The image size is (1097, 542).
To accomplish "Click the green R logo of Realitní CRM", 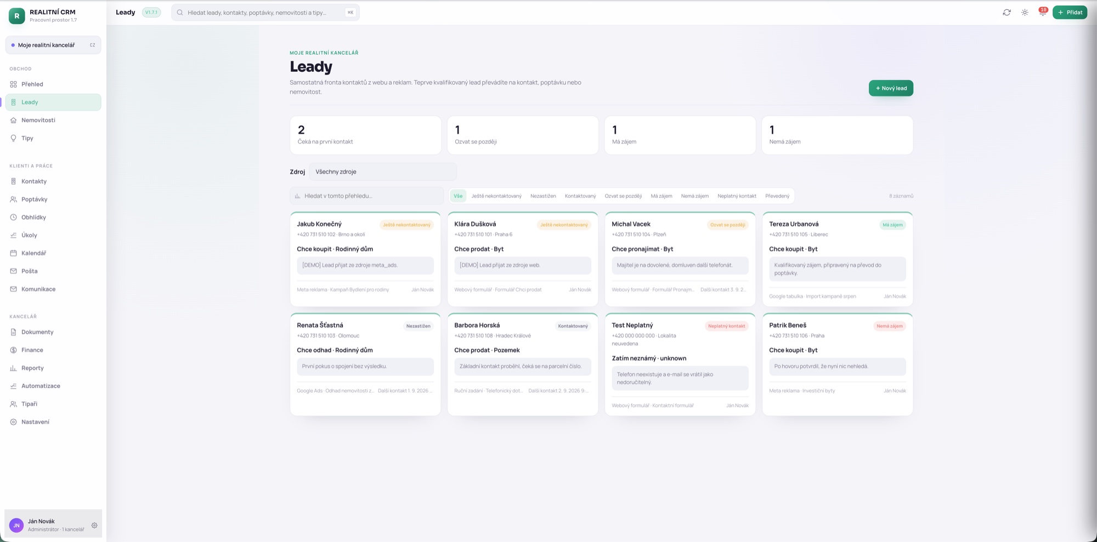I will click(x=17, y=16).
